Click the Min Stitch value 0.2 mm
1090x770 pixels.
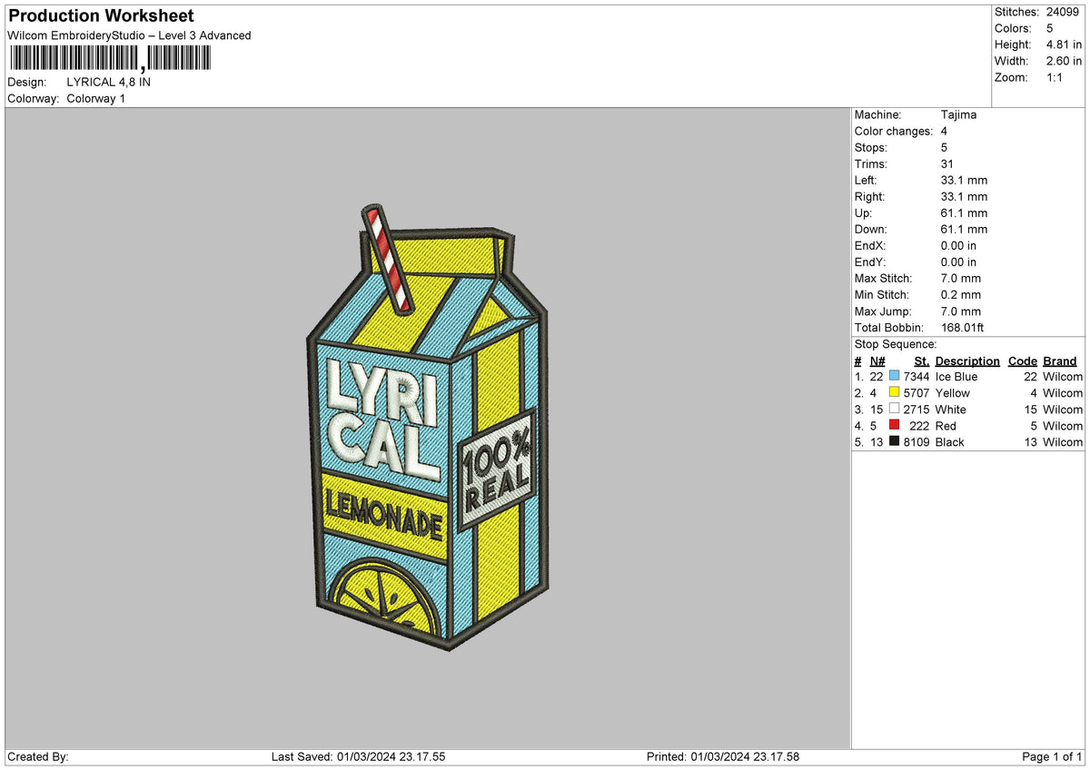tap(961, 294)
